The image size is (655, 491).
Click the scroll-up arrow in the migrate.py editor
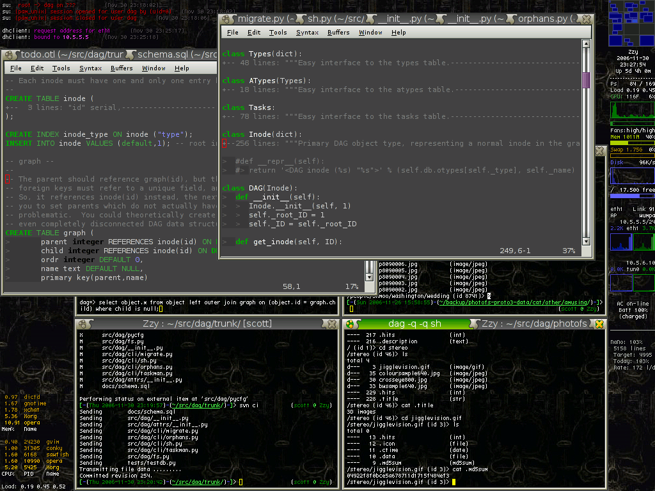(x=585, y=44)
